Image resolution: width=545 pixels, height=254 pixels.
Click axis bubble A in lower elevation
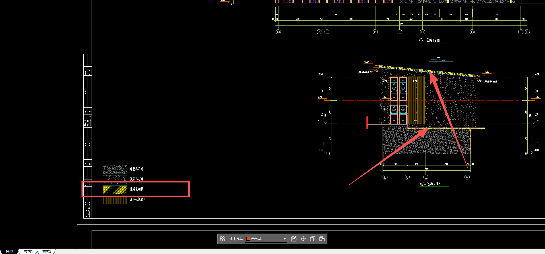(x=467, y=177)
